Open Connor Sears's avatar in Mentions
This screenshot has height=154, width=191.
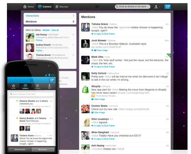tap(85, 109)
